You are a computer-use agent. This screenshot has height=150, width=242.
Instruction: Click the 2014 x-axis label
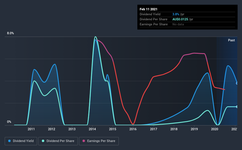(x=92, y=129)
